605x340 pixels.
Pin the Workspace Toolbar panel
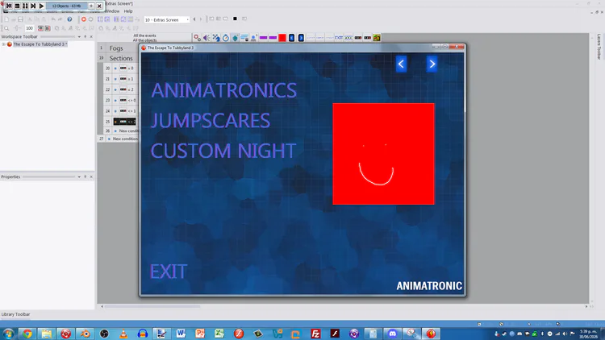point(86,36)
